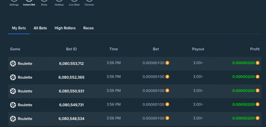Click the Bitcoin icon beside profit, row 6,080,550,931
This screenshot has width=266, height=127.
(257, 91)
